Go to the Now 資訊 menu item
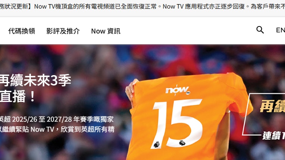Viewport: 285px width, 160px height. click(106, 31)
